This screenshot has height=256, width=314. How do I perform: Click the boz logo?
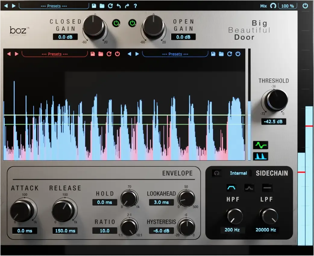point(19,31)
